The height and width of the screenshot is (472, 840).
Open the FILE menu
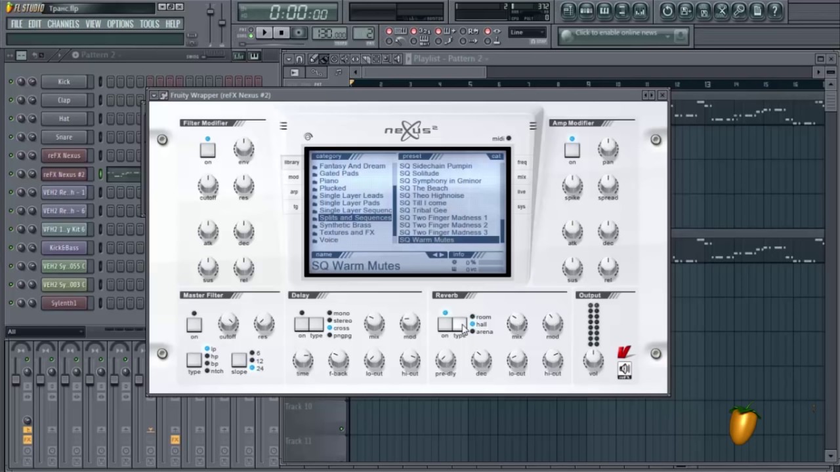[x=16, y=24]
